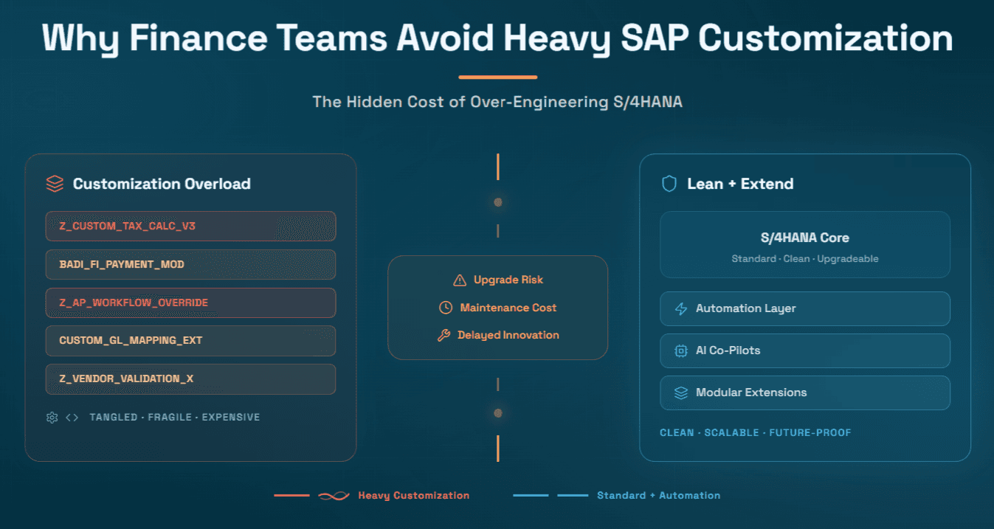Click the Upgrade Risk label
This screenshot has height=529, width=994.
[x=508, y=280]
